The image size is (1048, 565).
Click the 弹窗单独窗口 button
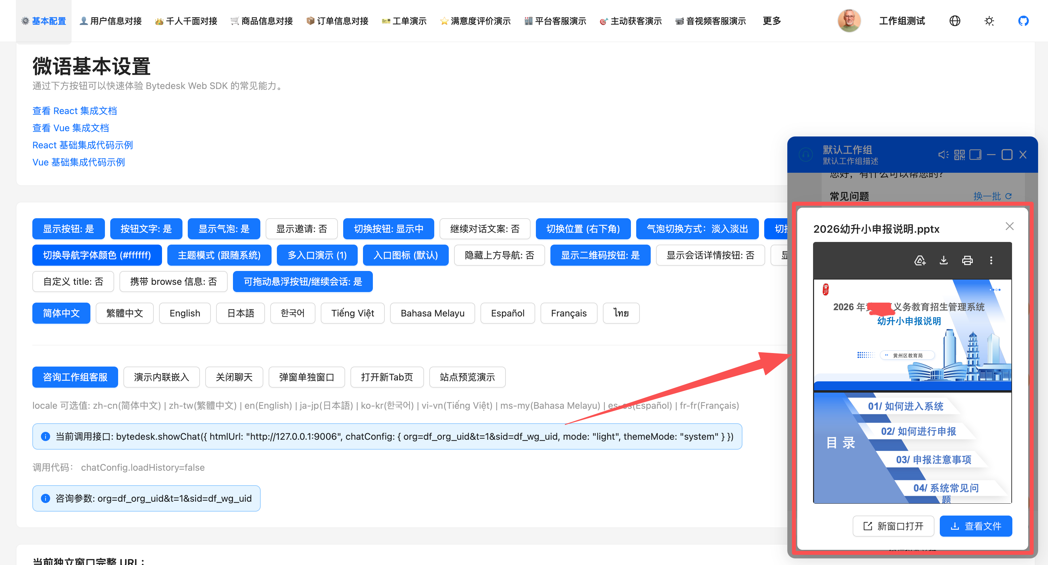(307, 377)
